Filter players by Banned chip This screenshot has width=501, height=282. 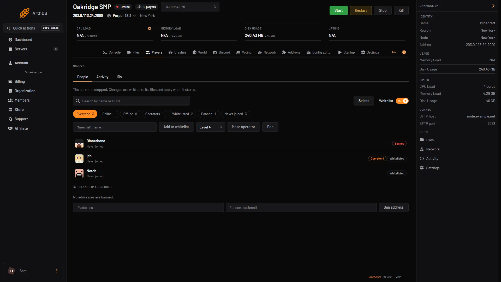pyautogui.click(x=208, y=114)
